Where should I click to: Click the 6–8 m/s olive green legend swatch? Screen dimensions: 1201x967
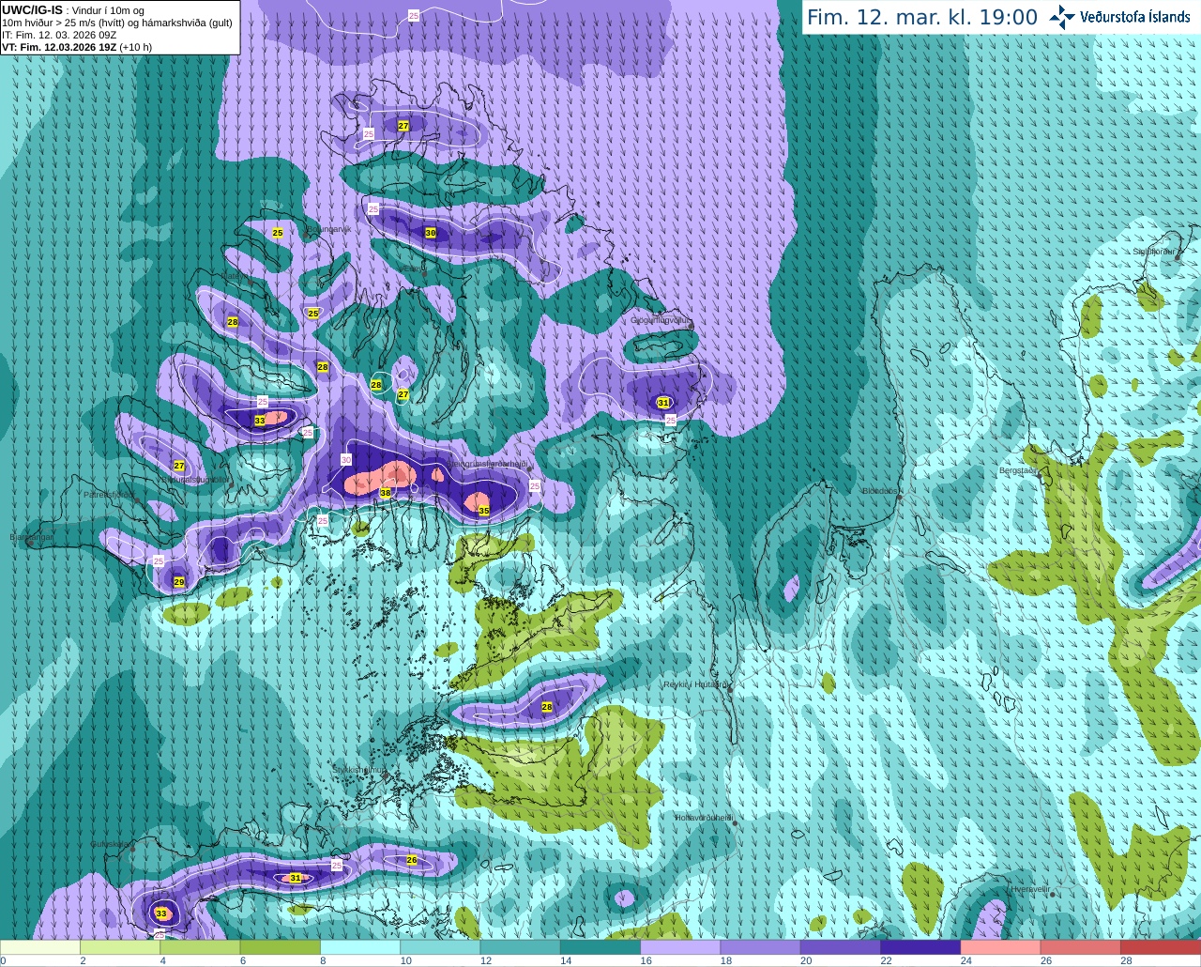pyautogui.click(x=281, y=947)
